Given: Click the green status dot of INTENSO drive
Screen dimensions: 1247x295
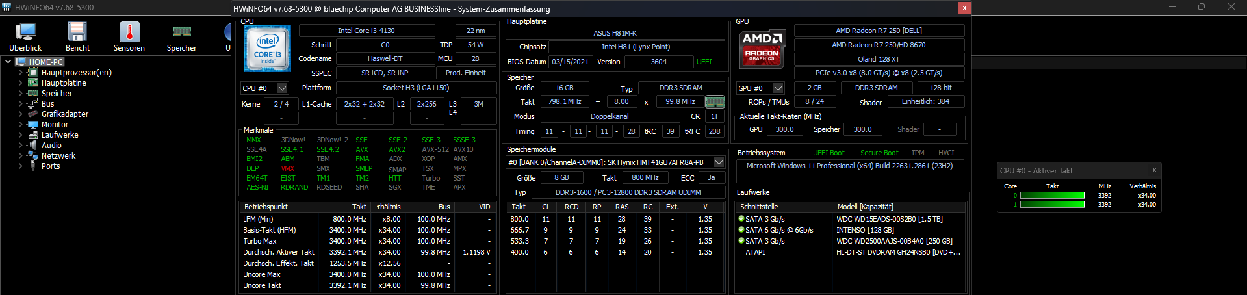Looking at the screenshot, I should [741, 230].
